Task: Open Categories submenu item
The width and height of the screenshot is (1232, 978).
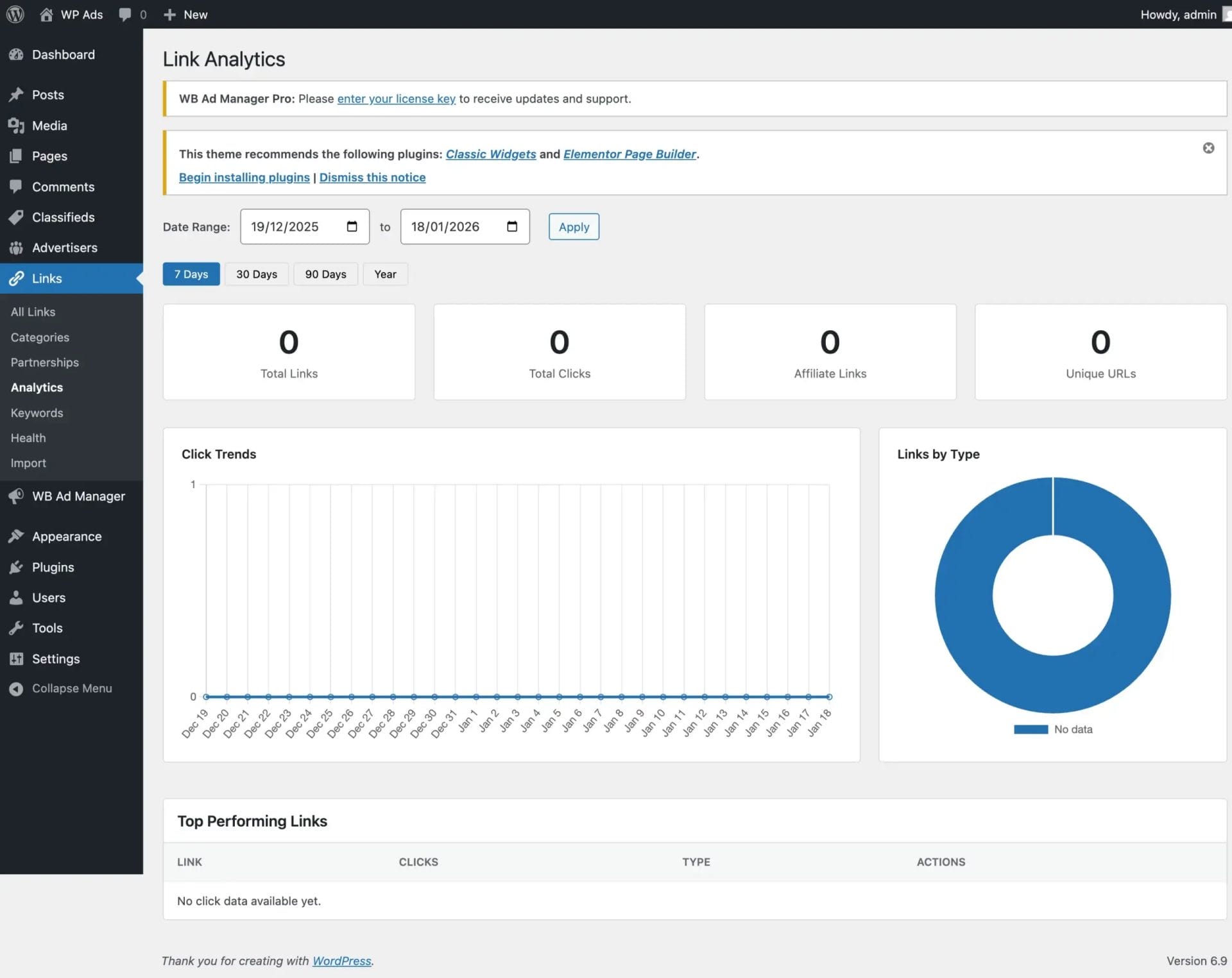Action: coord(40,337)
